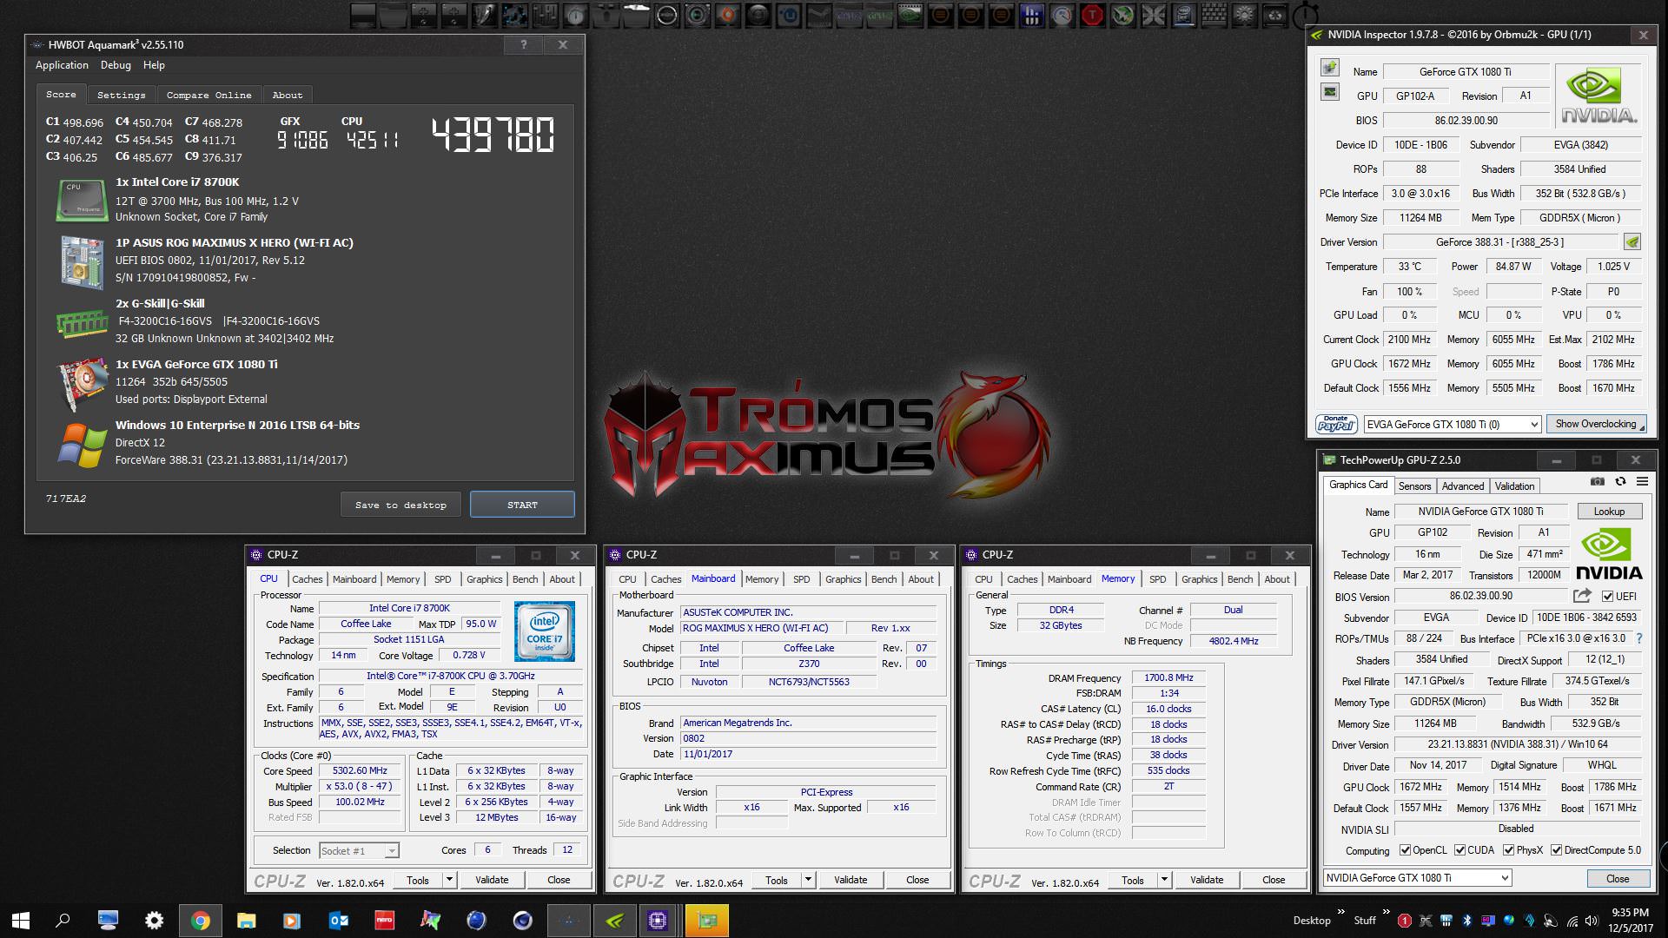Image resolution: width=1668 pixels, height=938 pixels.
Task: Open Tools arrow in the Memory CPU-Z window
Action: pyautogui.click(x=1164, y=880)
